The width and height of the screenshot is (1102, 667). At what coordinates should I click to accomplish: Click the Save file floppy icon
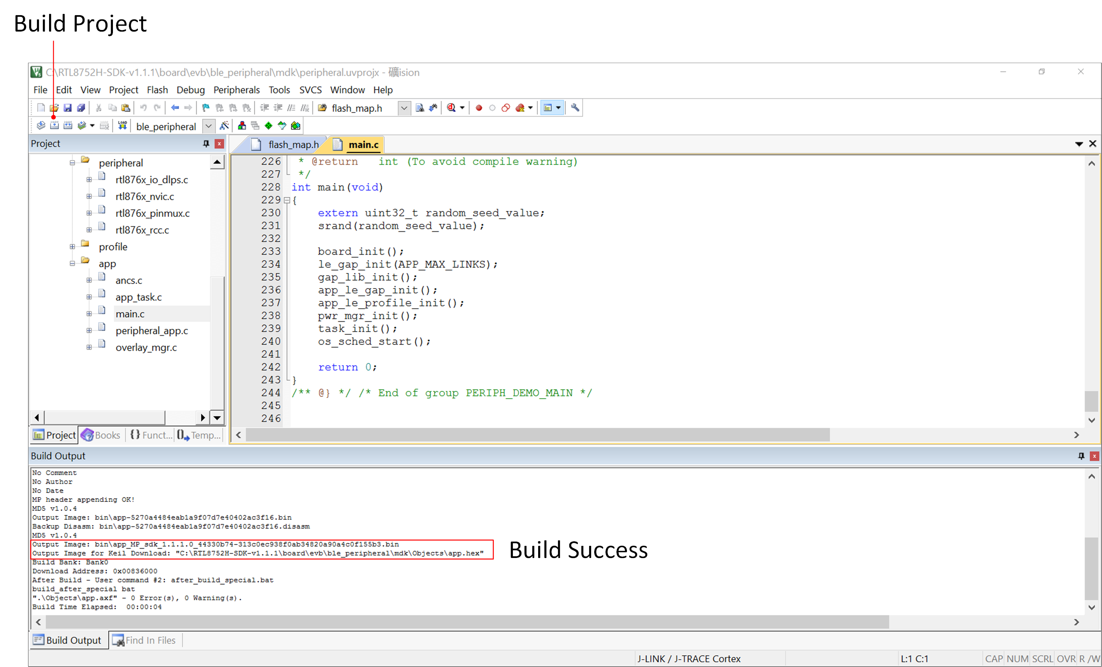(67, 108)
